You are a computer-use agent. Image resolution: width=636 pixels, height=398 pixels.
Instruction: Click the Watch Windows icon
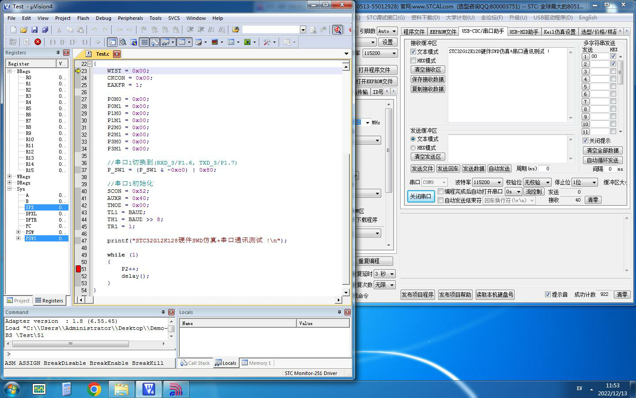point(166,42)
